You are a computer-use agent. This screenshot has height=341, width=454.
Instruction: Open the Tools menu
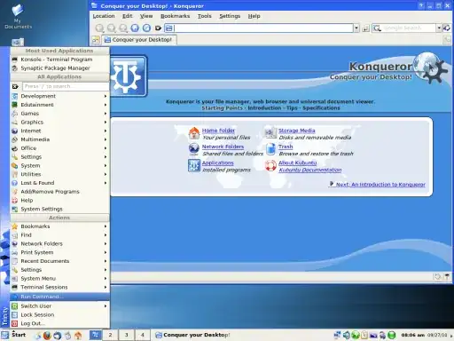tap(205, 16)
